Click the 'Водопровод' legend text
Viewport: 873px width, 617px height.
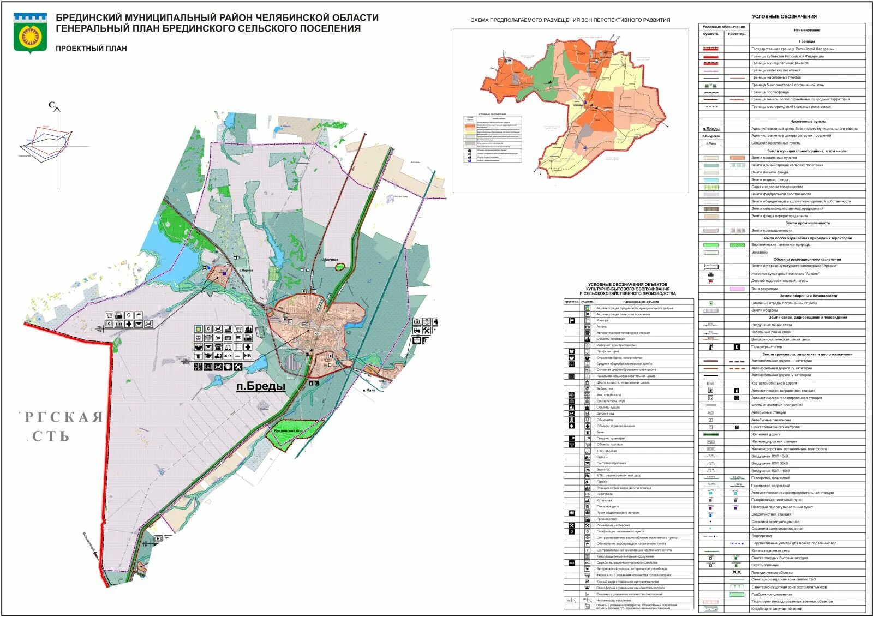click(x=761, y=536)
